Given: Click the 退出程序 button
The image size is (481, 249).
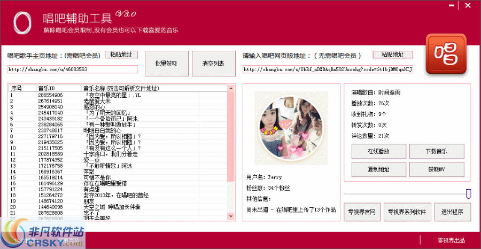Looking at the screenshot, I should 453,212.
